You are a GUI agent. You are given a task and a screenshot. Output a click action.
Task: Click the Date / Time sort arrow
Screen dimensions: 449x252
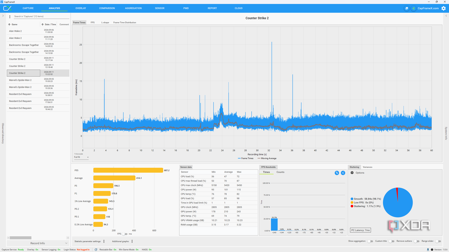43,25
